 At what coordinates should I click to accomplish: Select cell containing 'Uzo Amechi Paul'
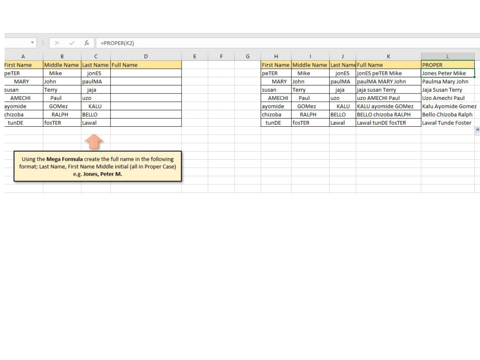(447, 98)
